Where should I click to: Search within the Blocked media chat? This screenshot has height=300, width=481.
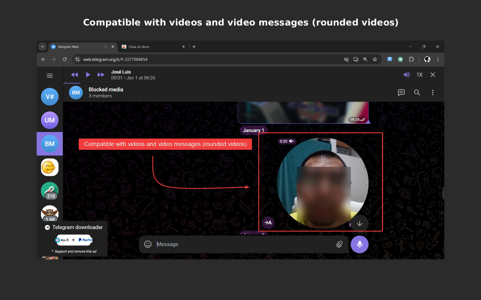(417, 92)
